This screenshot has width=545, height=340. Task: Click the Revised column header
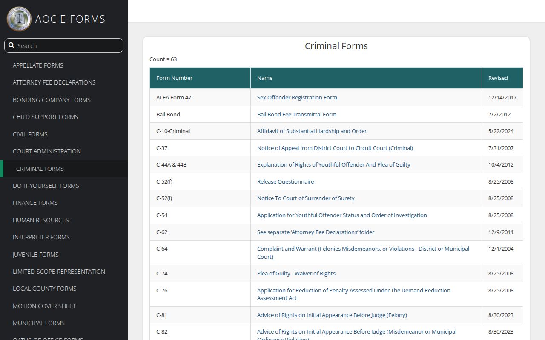pos(502,78)
